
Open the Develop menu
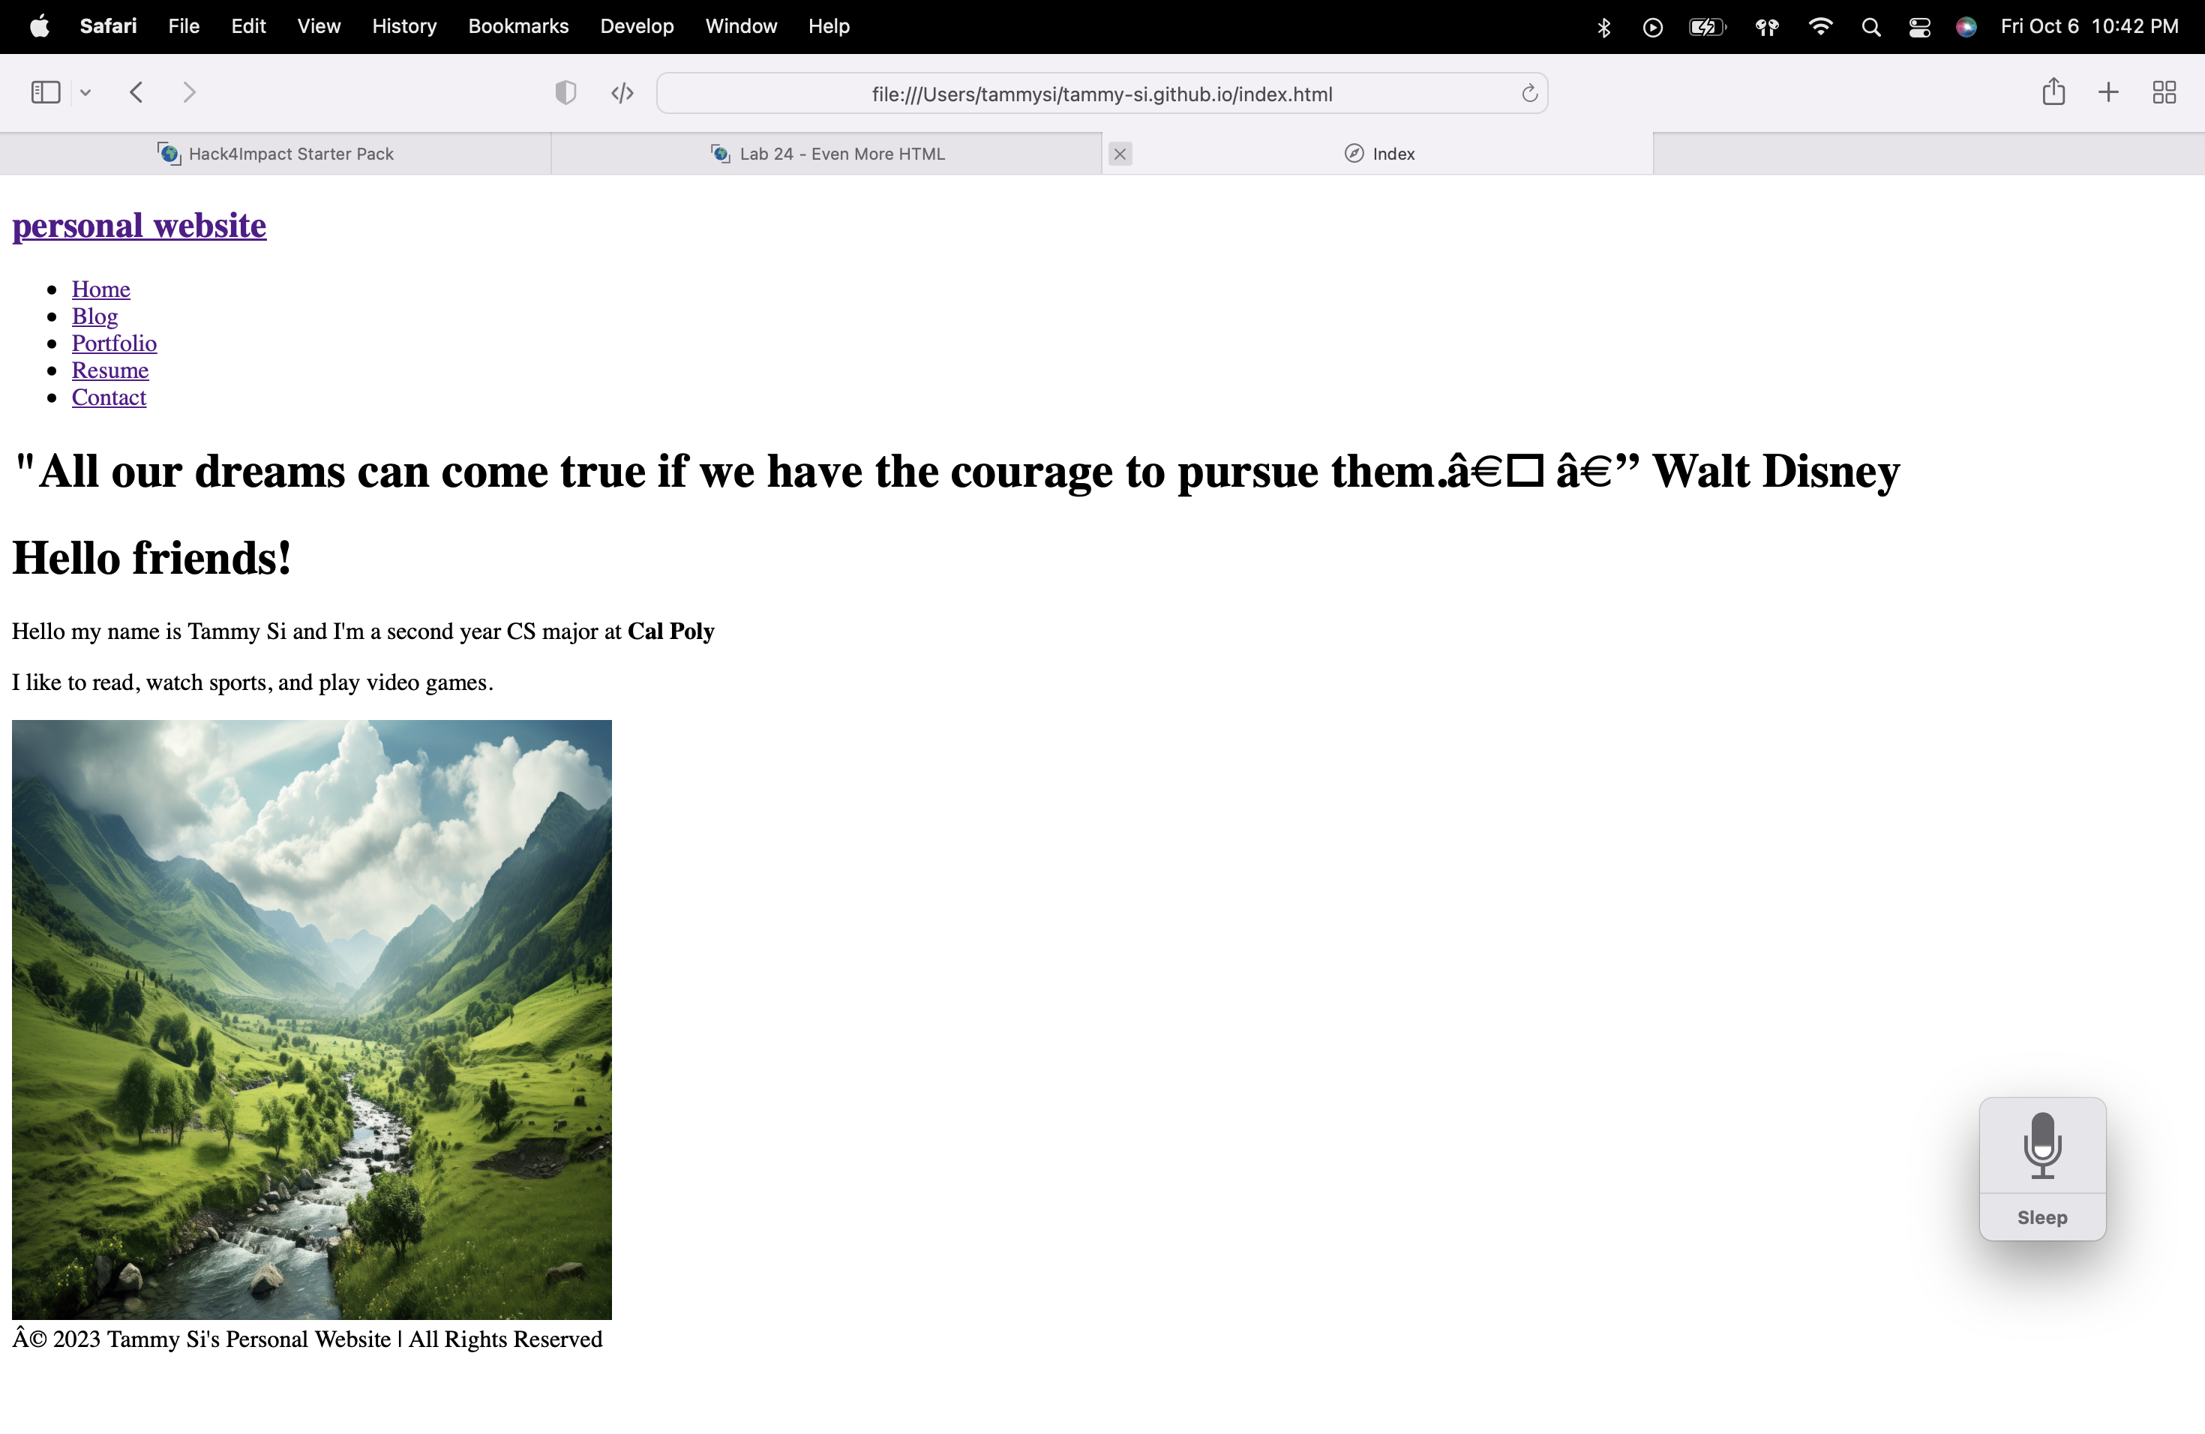click(637, 26)
